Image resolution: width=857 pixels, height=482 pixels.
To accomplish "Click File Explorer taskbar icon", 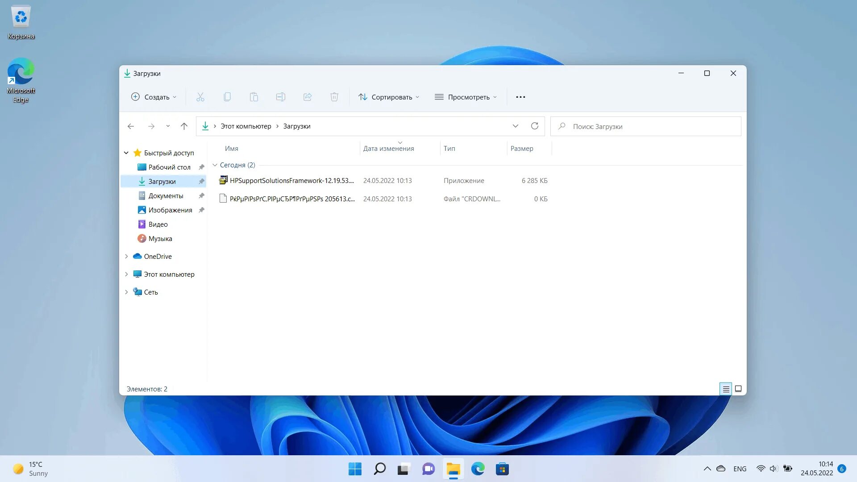I will [x=453, y=469].
